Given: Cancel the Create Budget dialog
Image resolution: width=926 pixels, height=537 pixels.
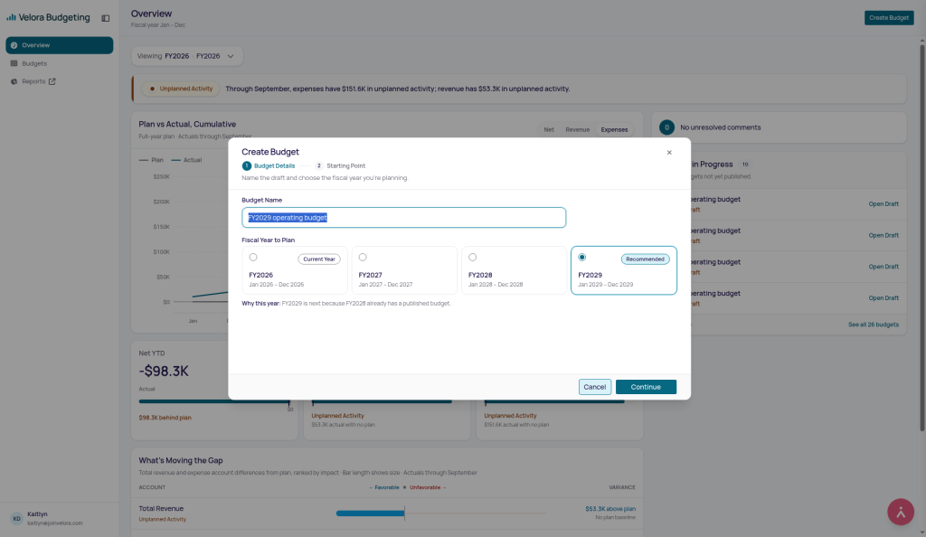Looking at the screenshot, I should 595,387.
